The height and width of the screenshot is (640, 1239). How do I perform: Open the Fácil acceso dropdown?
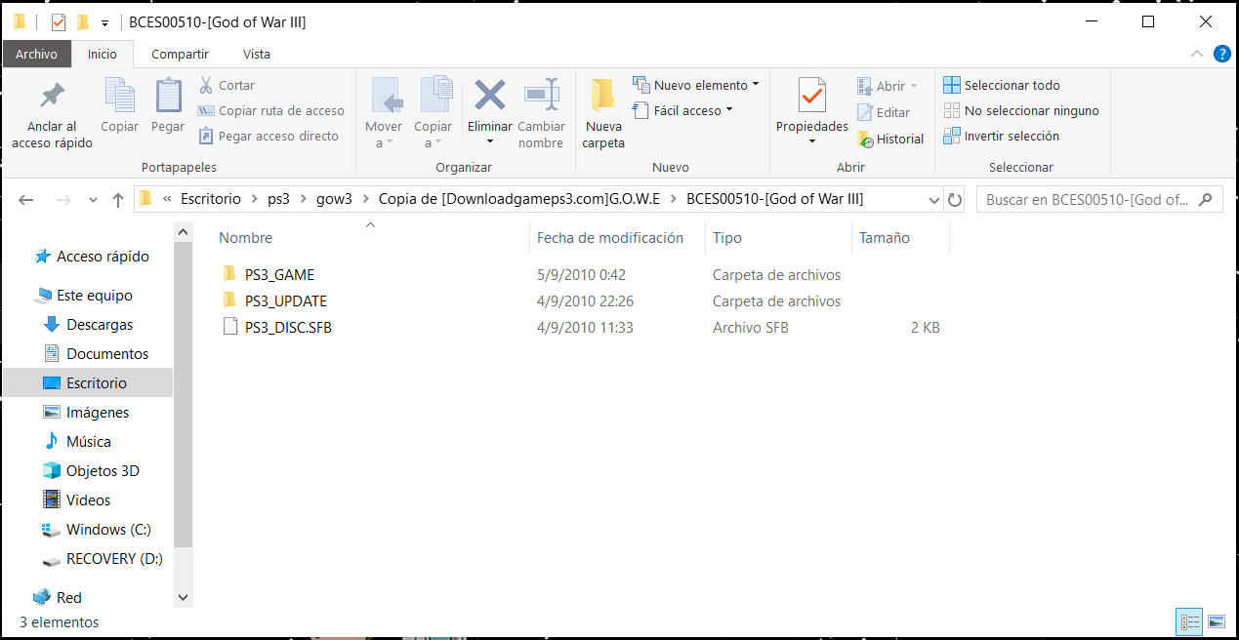[682, 111]
